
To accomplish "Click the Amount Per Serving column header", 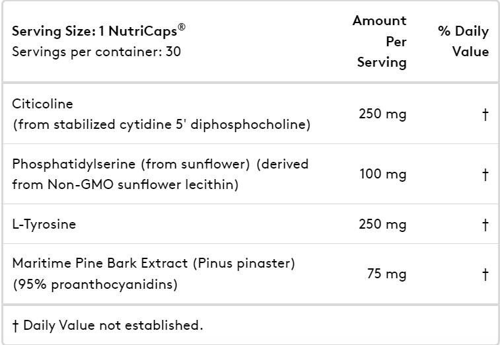I will (x=380, y=42).
